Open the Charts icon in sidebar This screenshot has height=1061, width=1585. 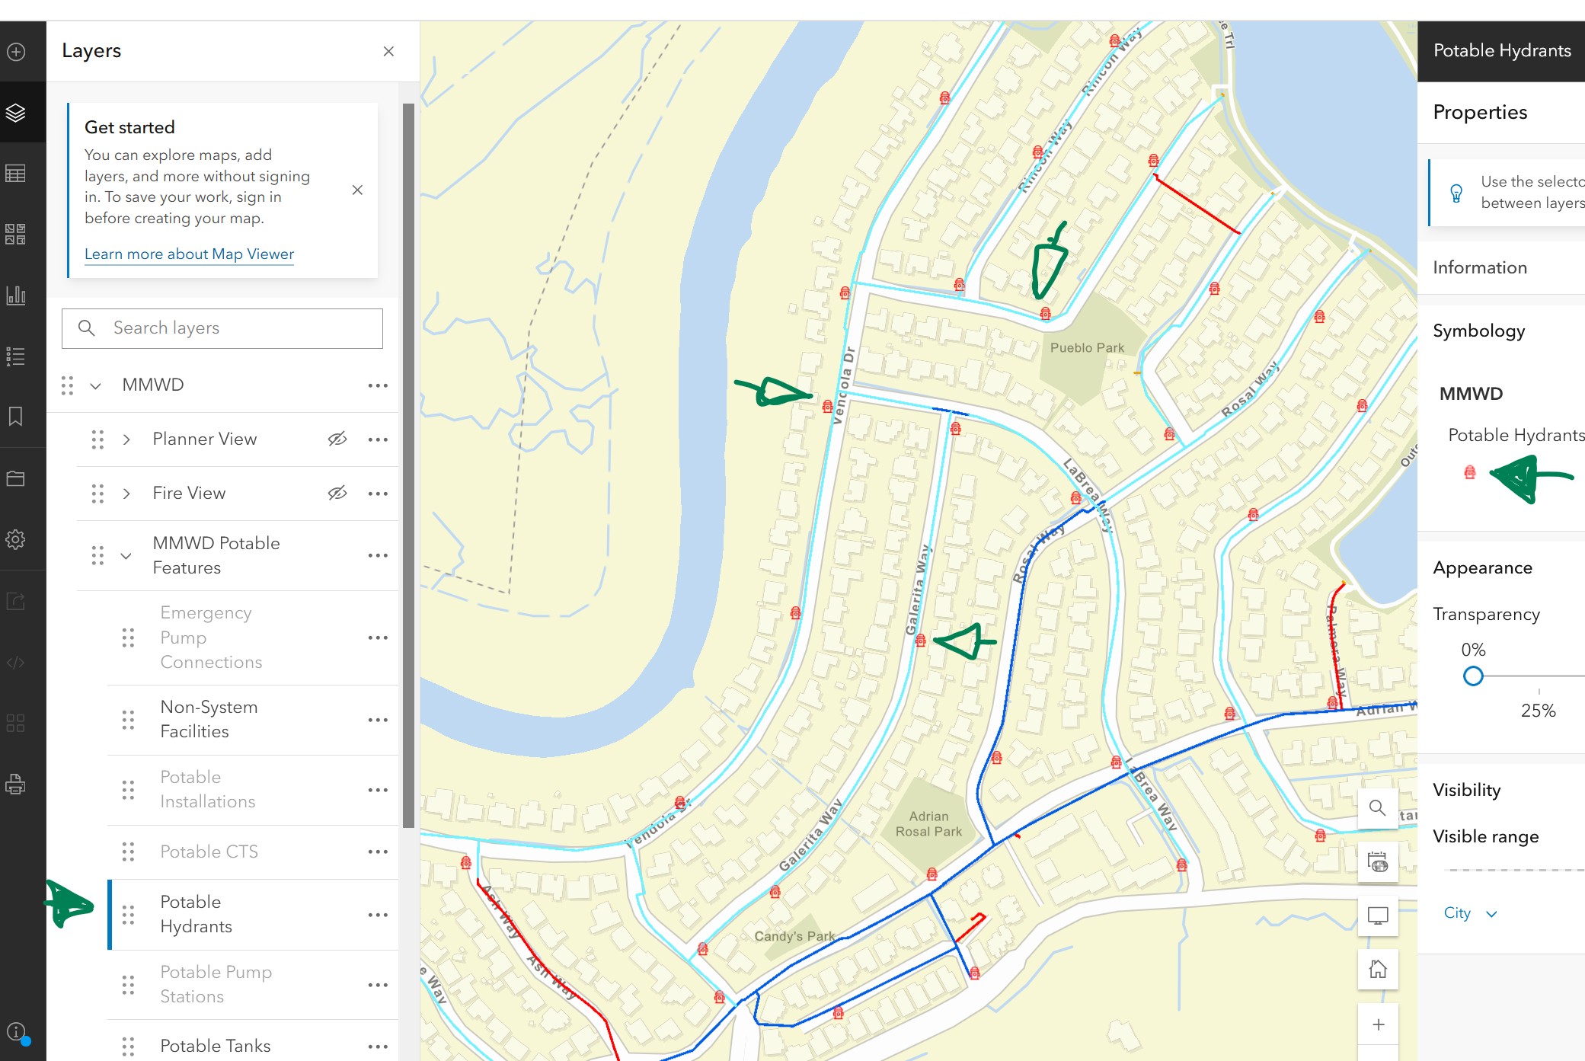[16, 295]
